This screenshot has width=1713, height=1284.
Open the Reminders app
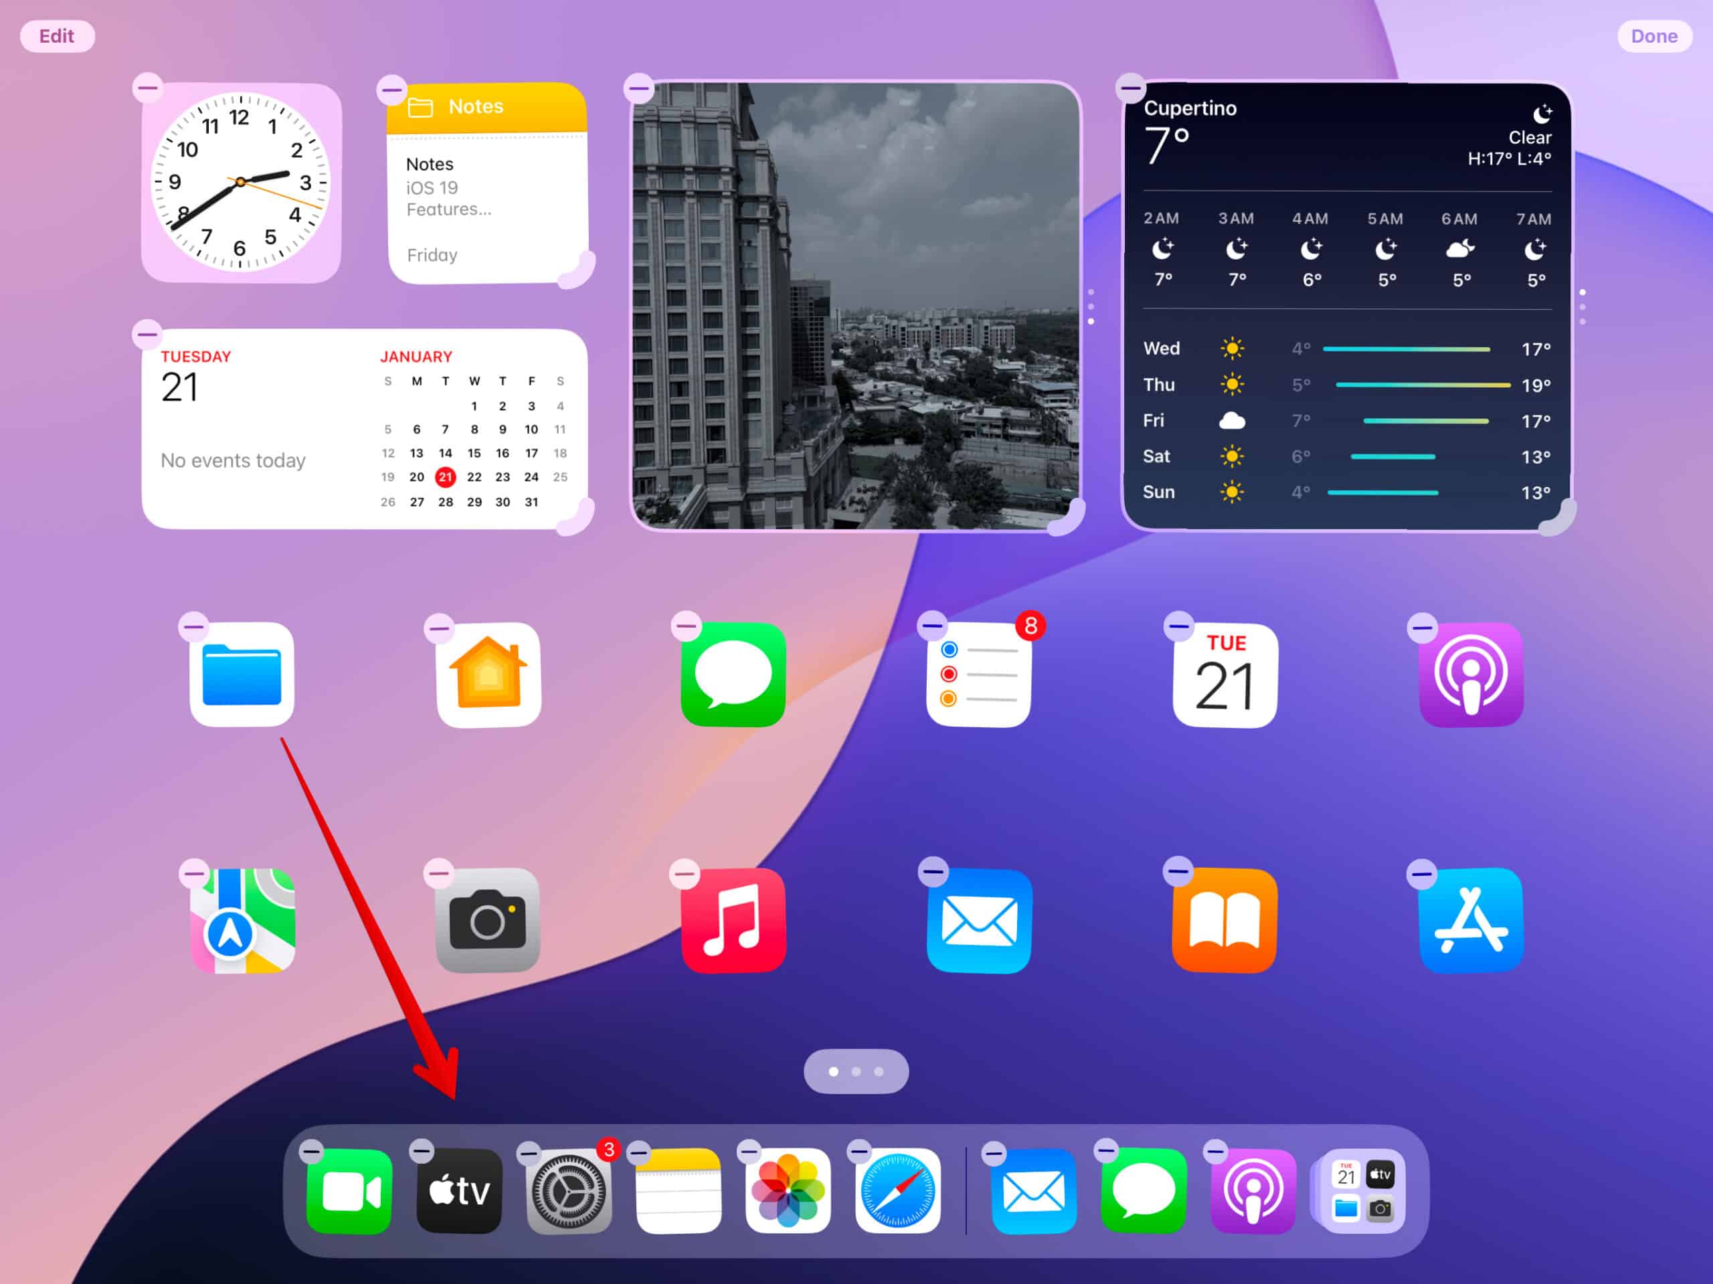pyautogui.click(x=978, y=672)
